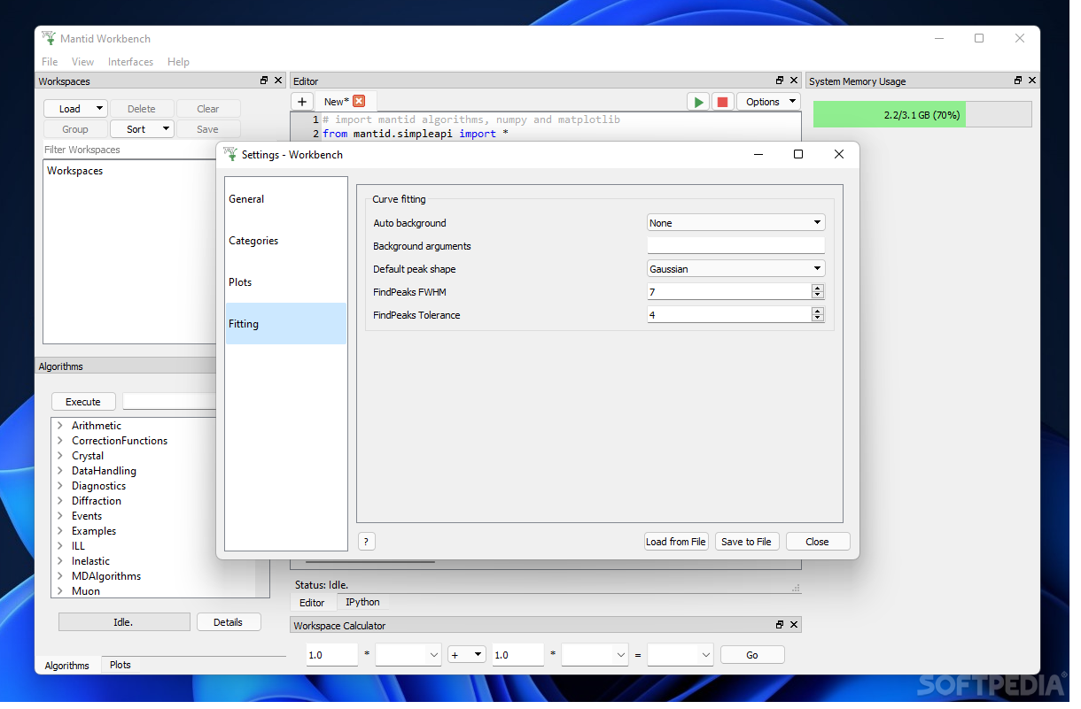Open the Interfaces menu
This screenshot has width=1081, height=709.
pos(130,62)
